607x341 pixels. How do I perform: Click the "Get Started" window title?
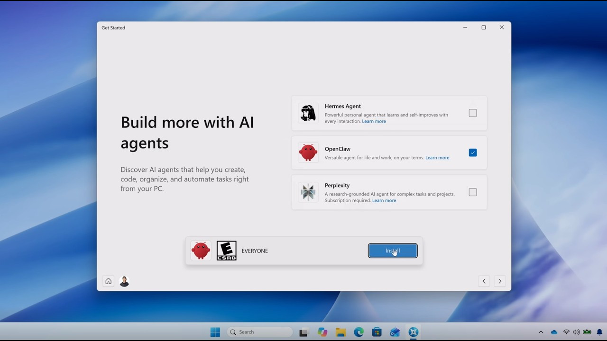click(113, 27)
